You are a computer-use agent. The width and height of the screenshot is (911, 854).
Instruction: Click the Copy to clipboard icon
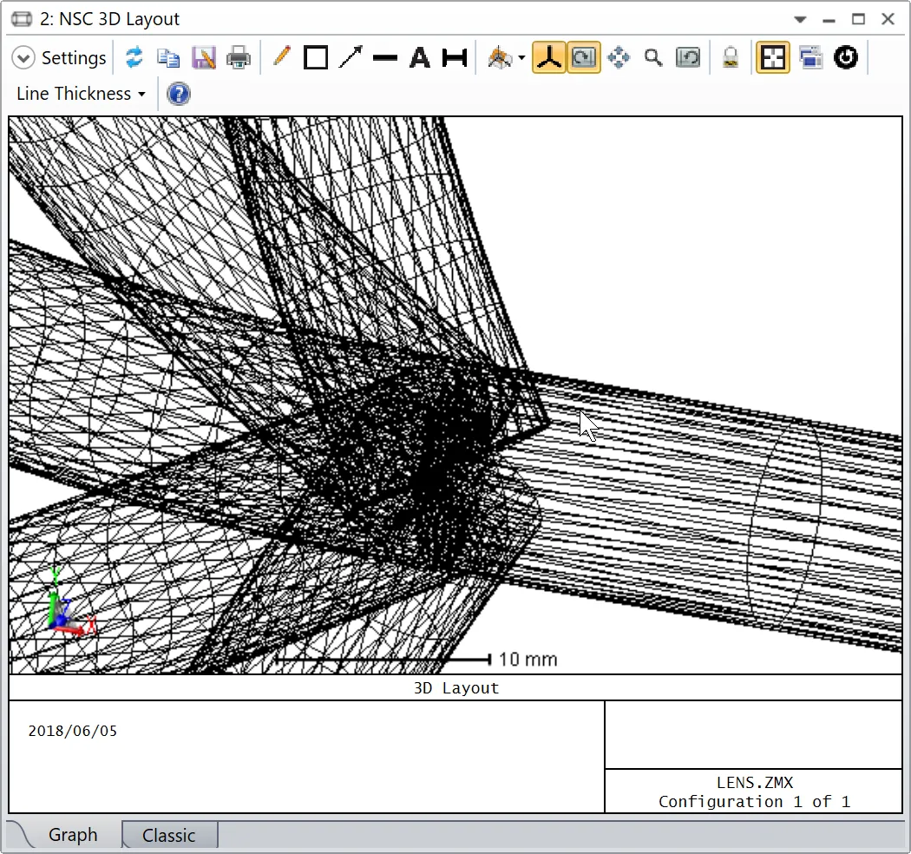tap(168, 57)
